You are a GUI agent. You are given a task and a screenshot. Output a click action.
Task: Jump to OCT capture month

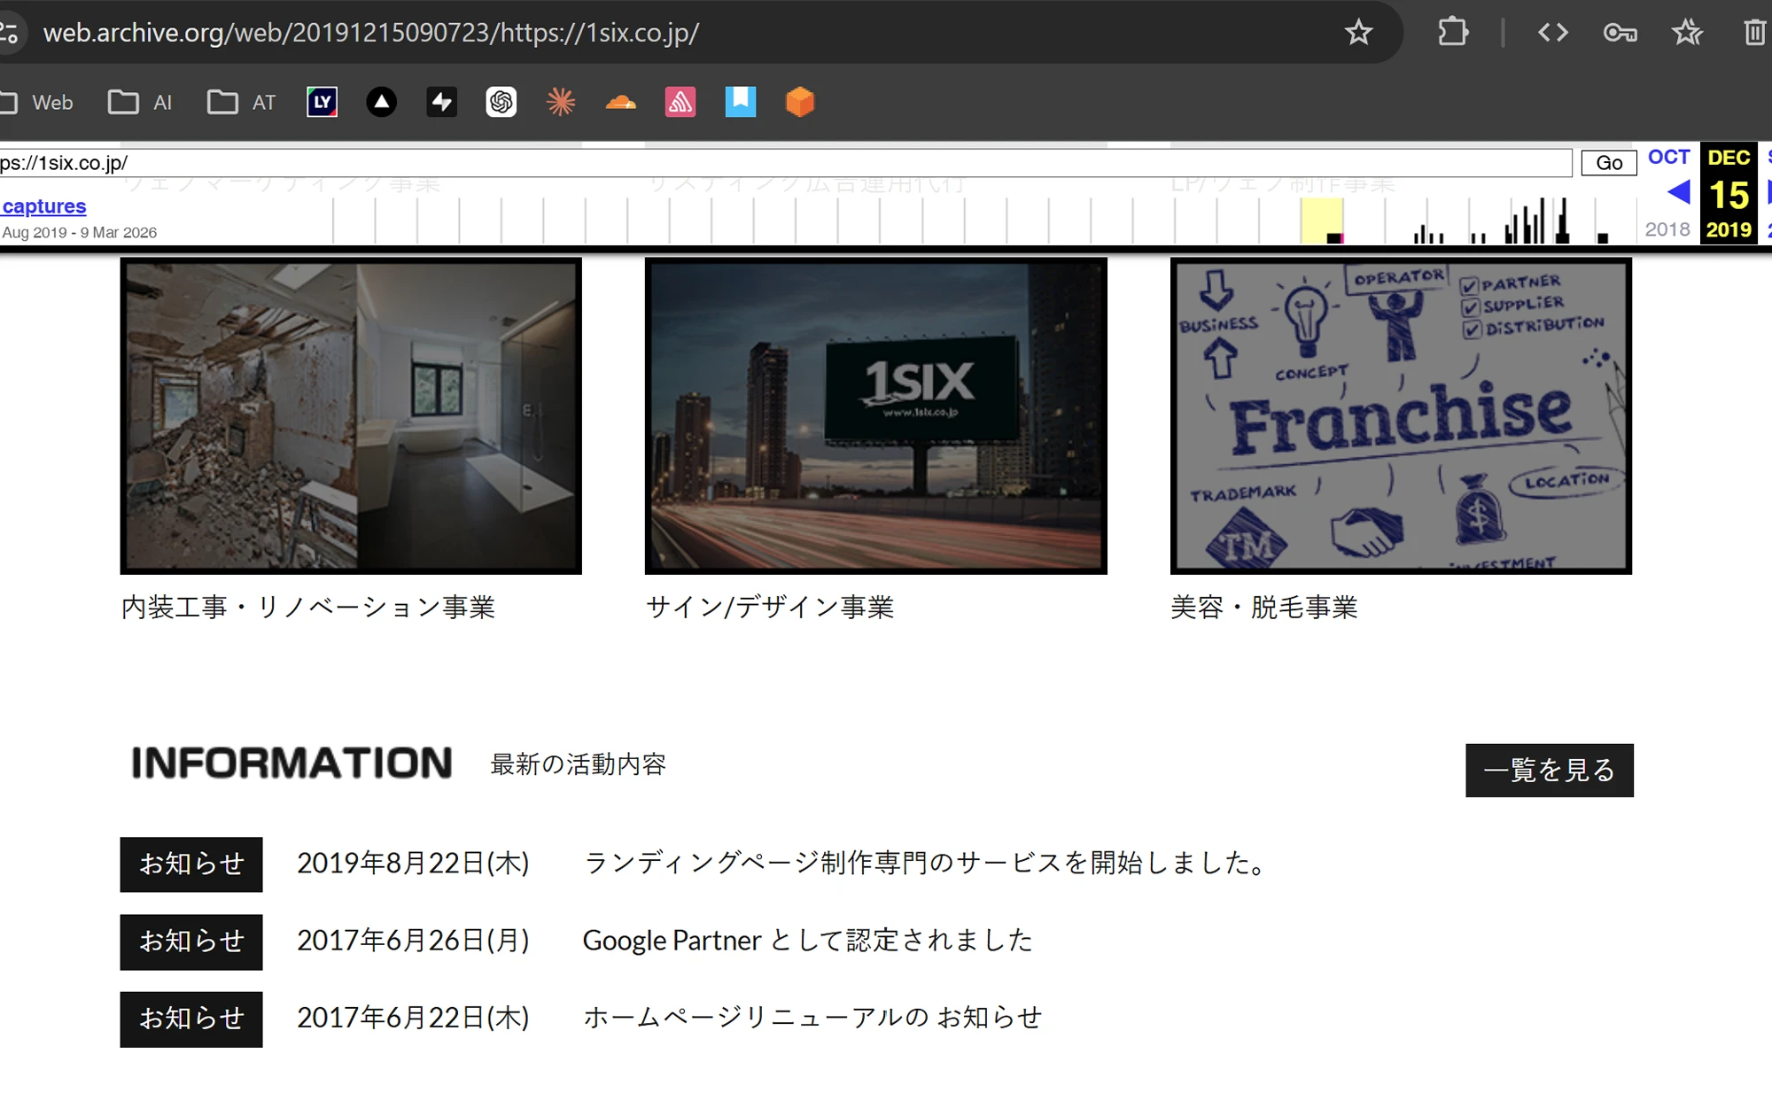click(1669, 157)
